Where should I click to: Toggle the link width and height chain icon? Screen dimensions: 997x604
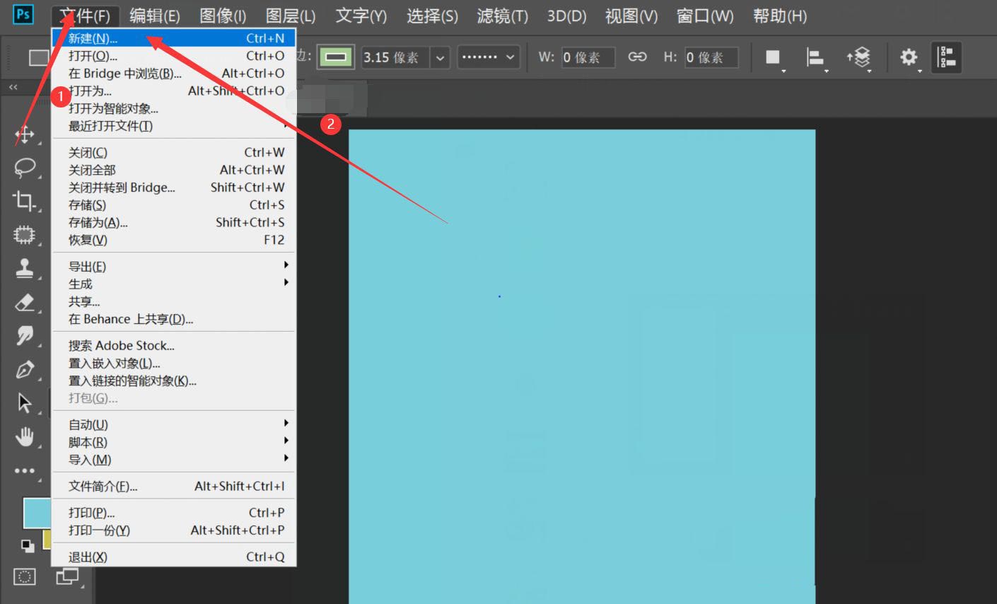click(637, 57)
